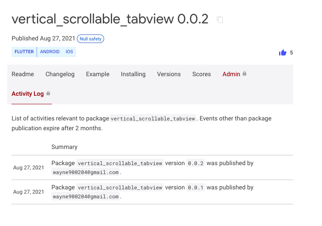Click the like count number 5

[291, 53]
